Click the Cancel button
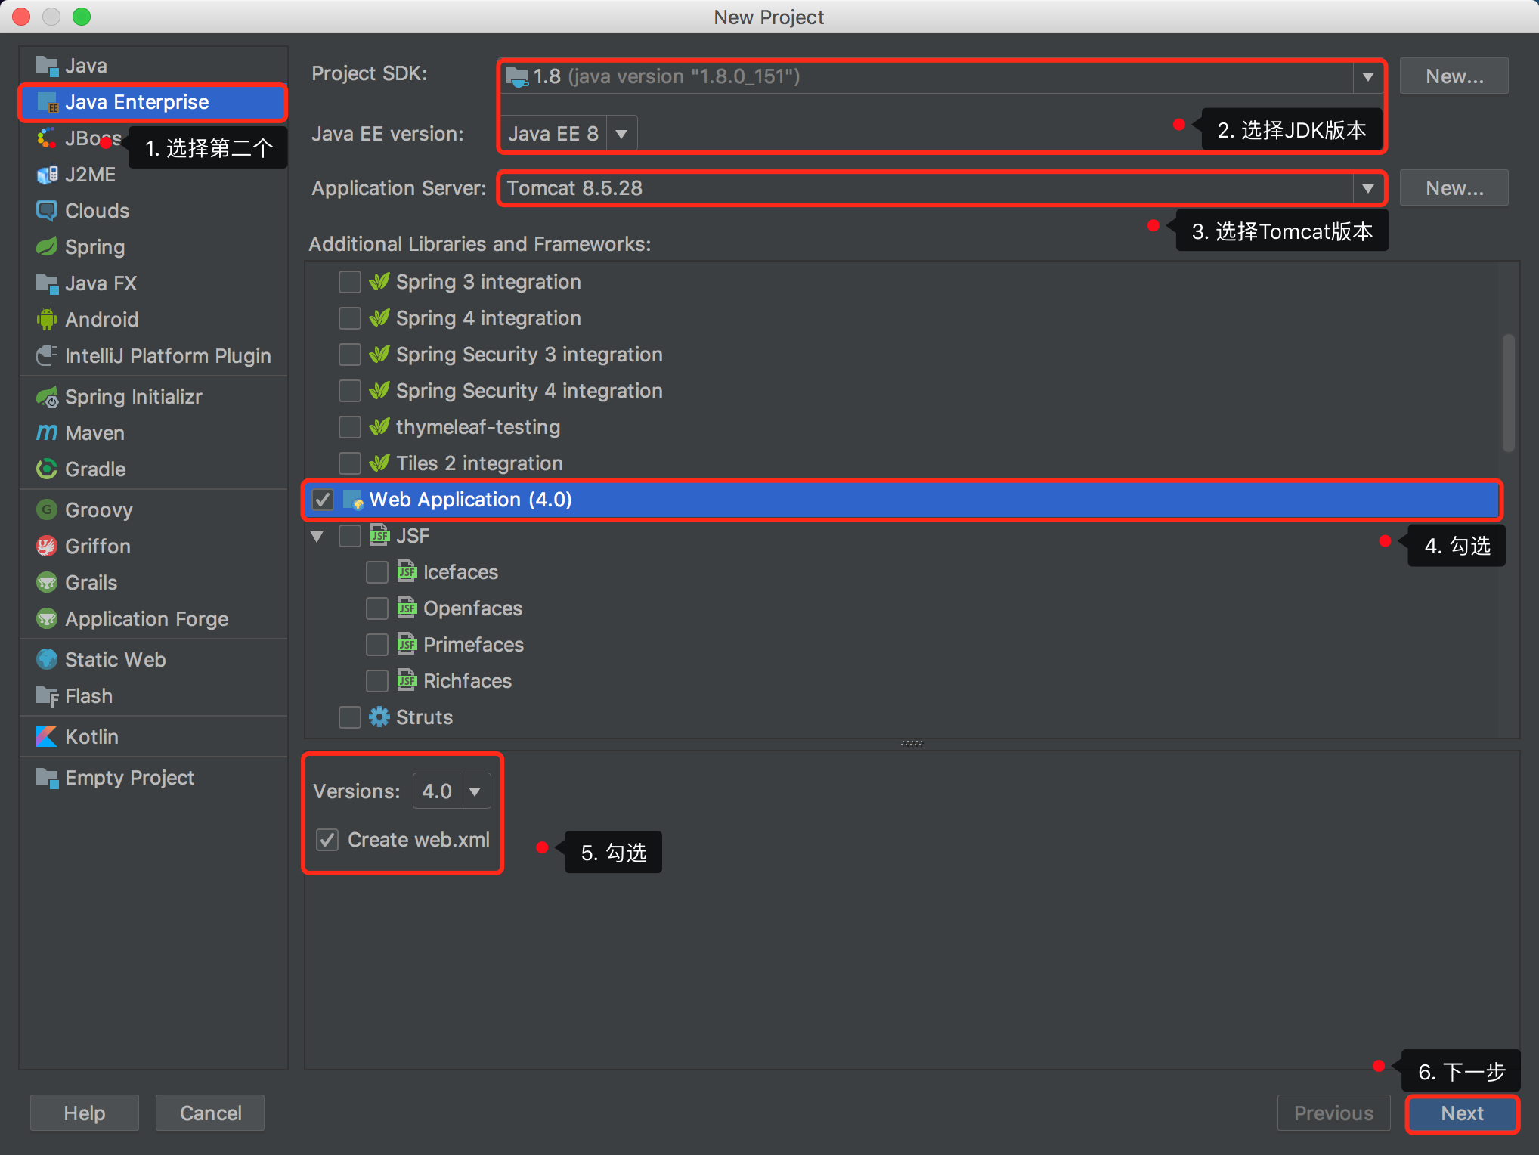Image resolution: width=1539 pixels, height=1155 pixels. (x=210, y=1113)
